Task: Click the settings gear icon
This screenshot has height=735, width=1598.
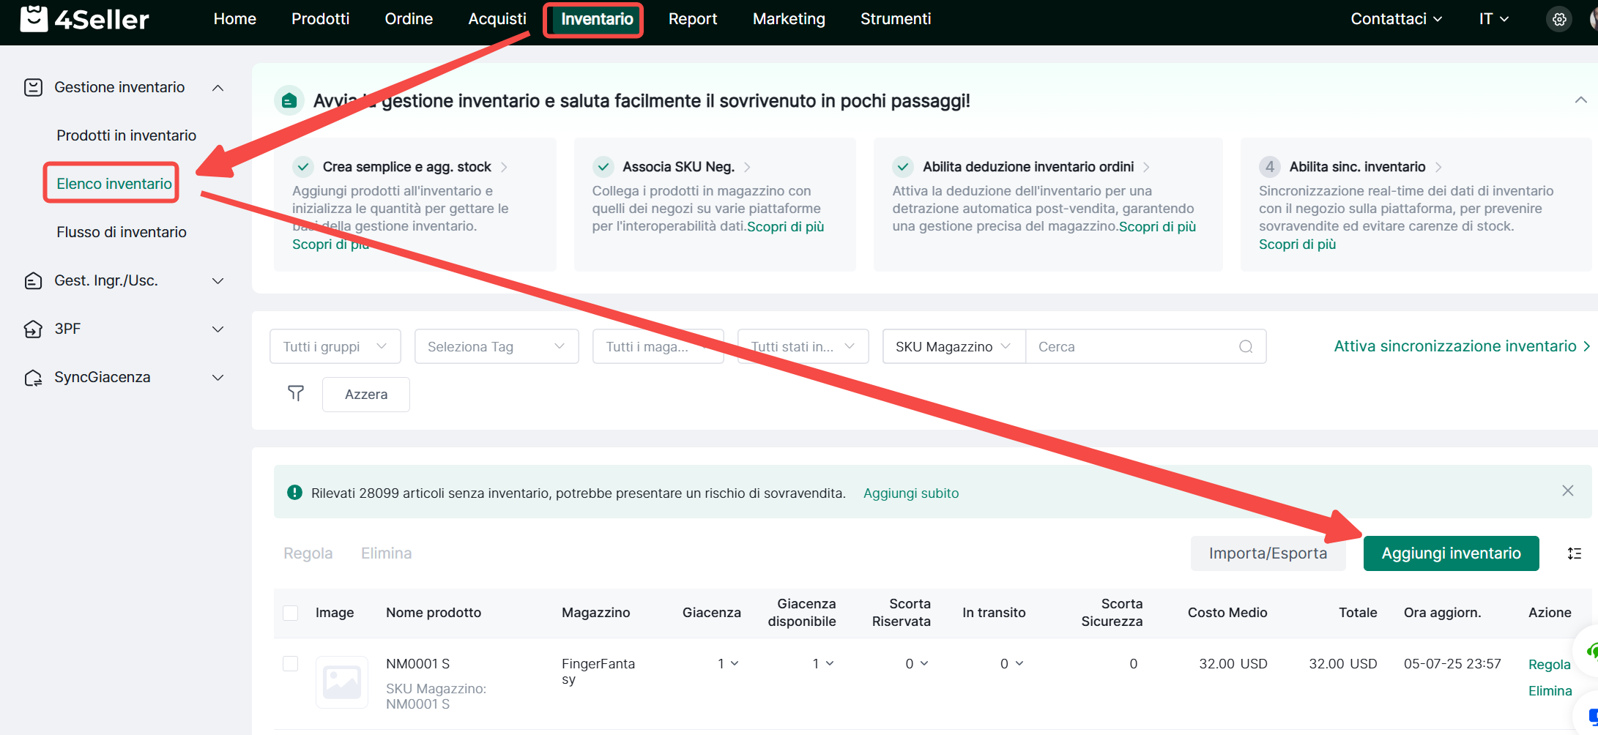Action: [x=1559, y=20]
